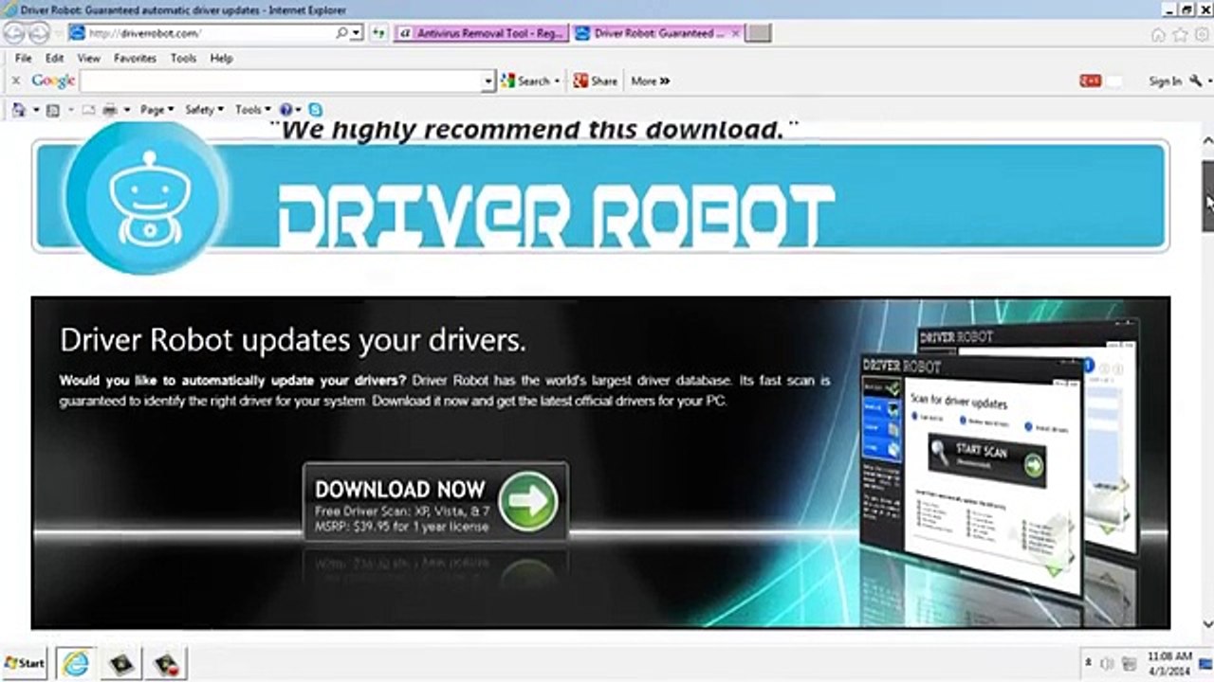
Task: Open the Google Toolbar wrench options
Action: click(x=1196, y=81)
